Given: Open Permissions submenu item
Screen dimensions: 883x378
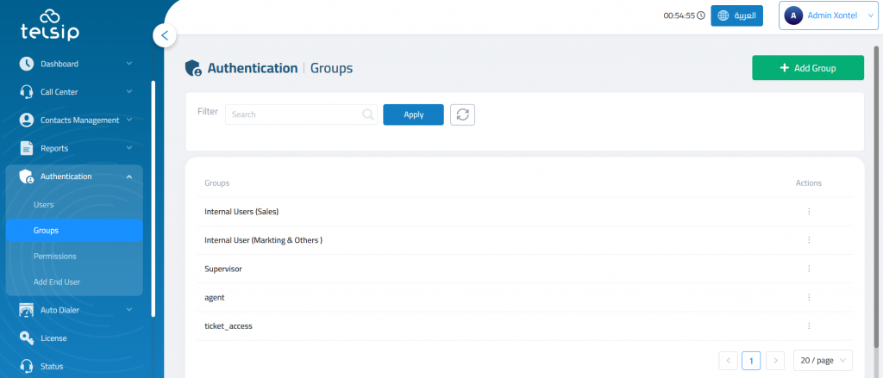Looking at the screenshot, I should click(54, 257).
